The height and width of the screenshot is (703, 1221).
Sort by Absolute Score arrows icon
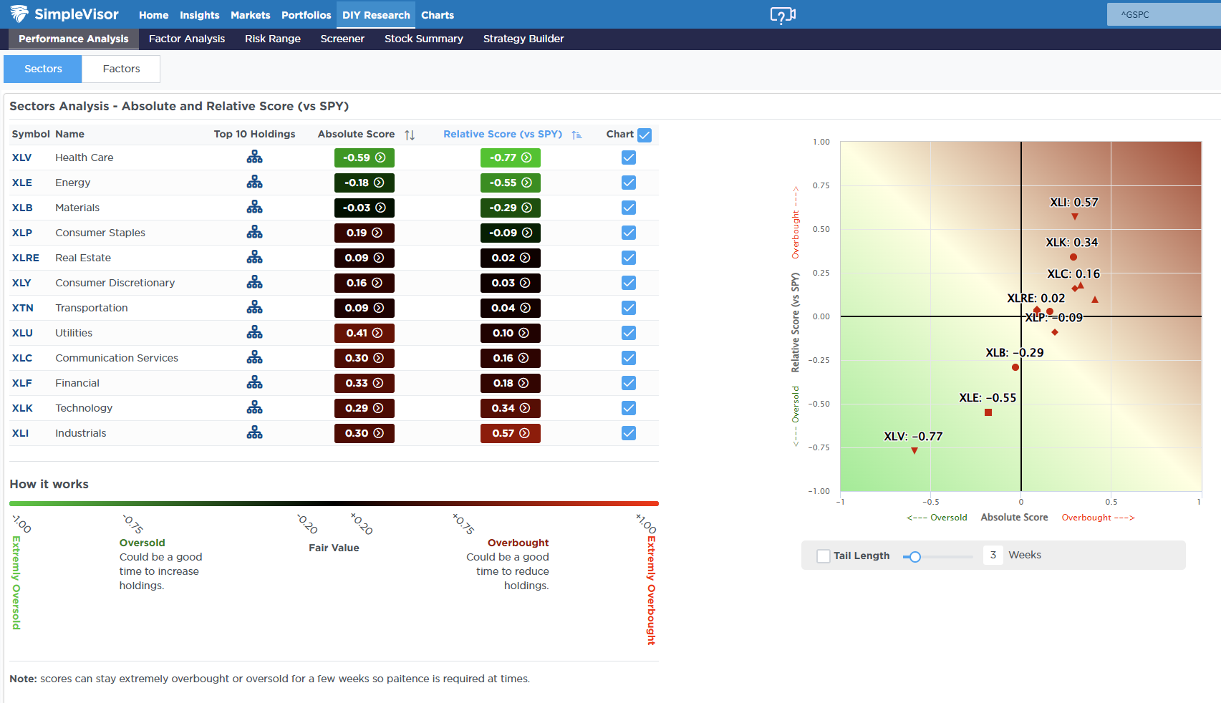tap(410, 135)
